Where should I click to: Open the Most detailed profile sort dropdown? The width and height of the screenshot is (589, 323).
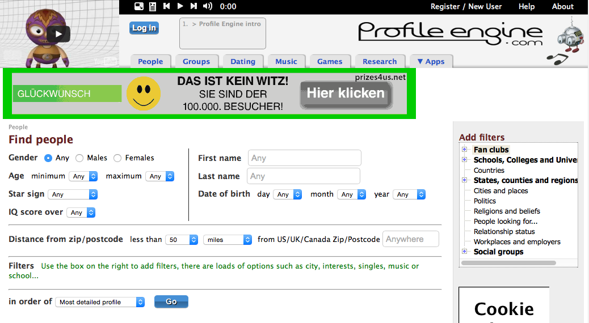pos(100,302)
